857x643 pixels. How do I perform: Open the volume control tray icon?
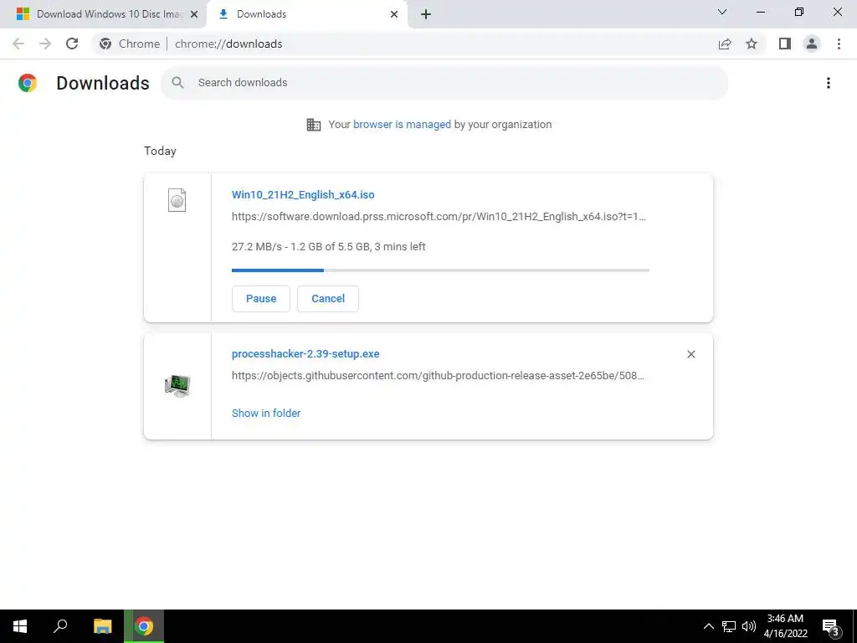749,626
